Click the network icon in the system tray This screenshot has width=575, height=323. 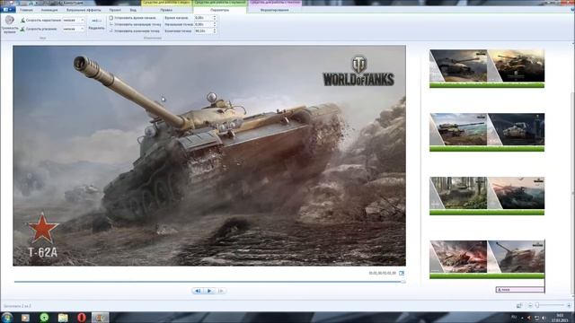536,318
